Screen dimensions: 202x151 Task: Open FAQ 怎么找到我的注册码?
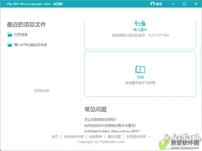tap(100, 119)
